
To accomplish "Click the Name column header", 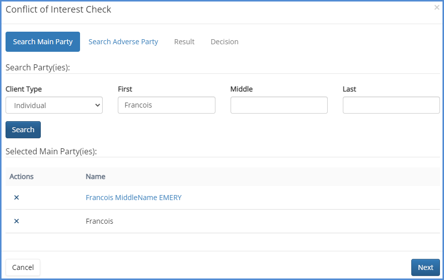I will [x=95, y=176].
